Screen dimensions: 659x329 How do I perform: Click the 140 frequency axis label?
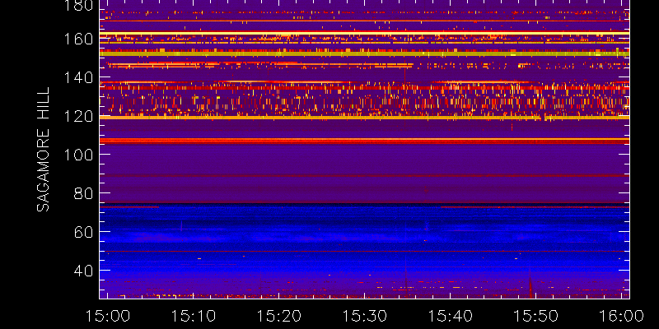78,77
